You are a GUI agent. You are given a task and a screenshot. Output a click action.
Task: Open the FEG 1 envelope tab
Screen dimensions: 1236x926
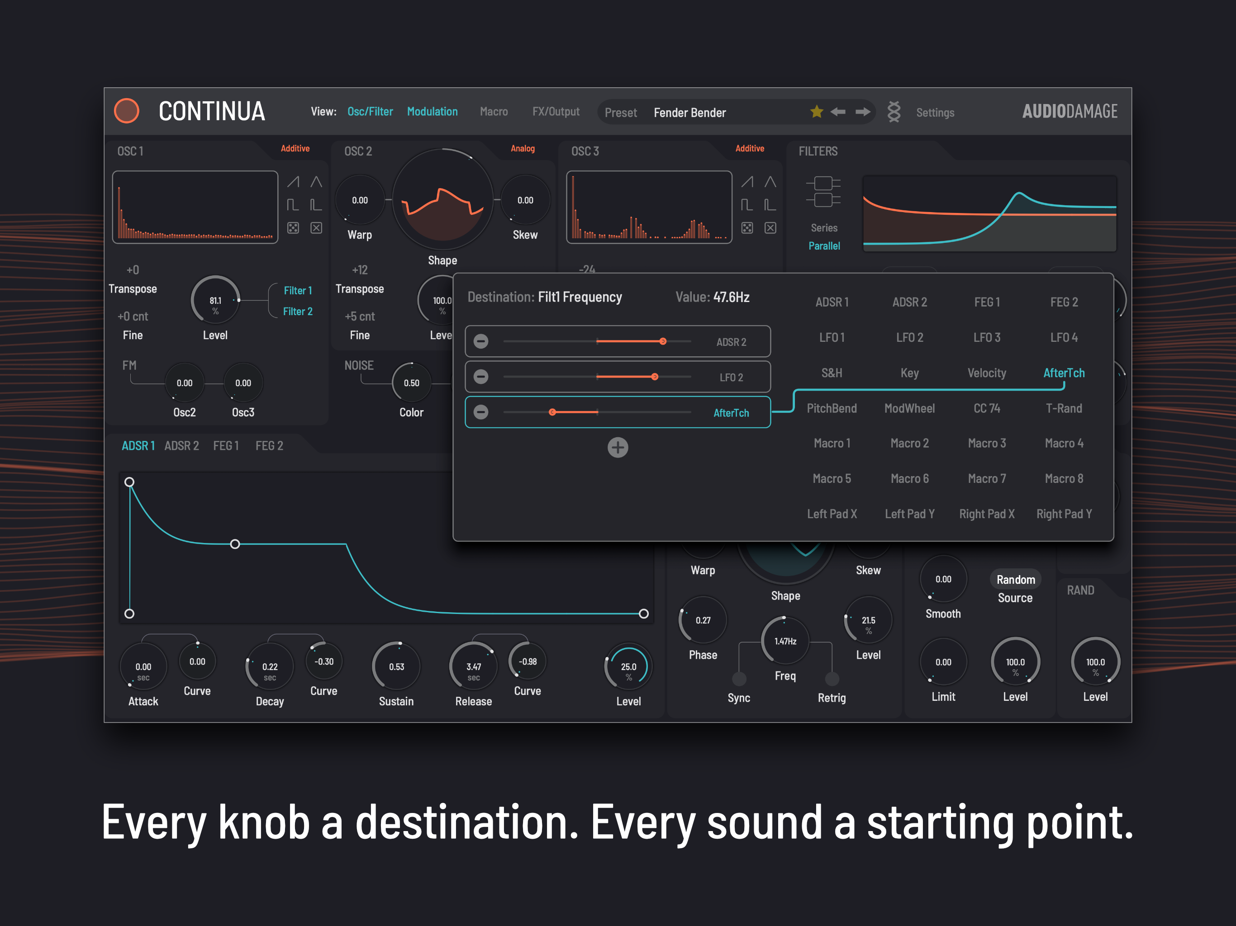pos(226,446)
